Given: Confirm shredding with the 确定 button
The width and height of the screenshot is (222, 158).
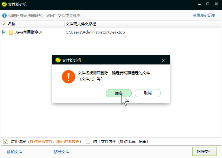Looking at the screenshot, I should click(119, 93).
